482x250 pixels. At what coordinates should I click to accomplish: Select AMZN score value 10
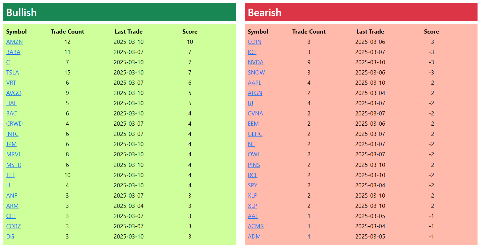point(190,42)
